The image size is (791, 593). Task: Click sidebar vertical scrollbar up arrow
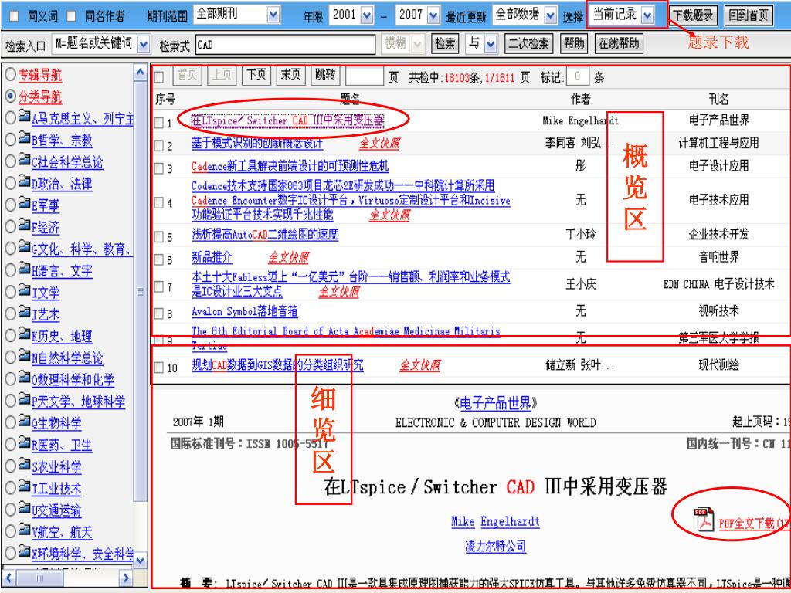141,73
